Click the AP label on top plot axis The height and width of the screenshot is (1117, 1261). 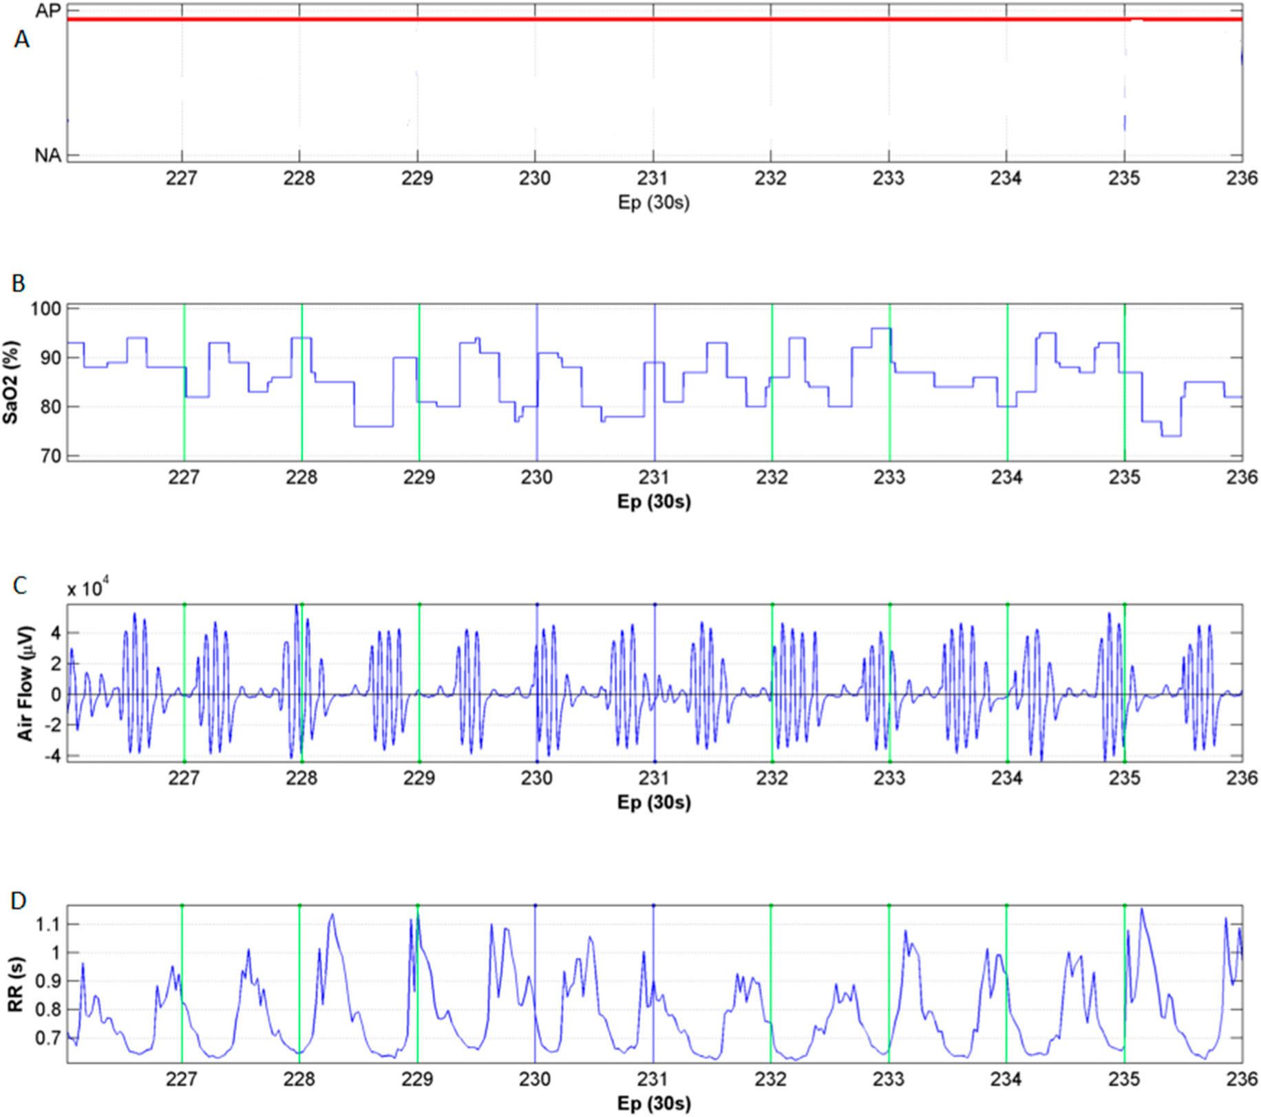pos(47,12)
